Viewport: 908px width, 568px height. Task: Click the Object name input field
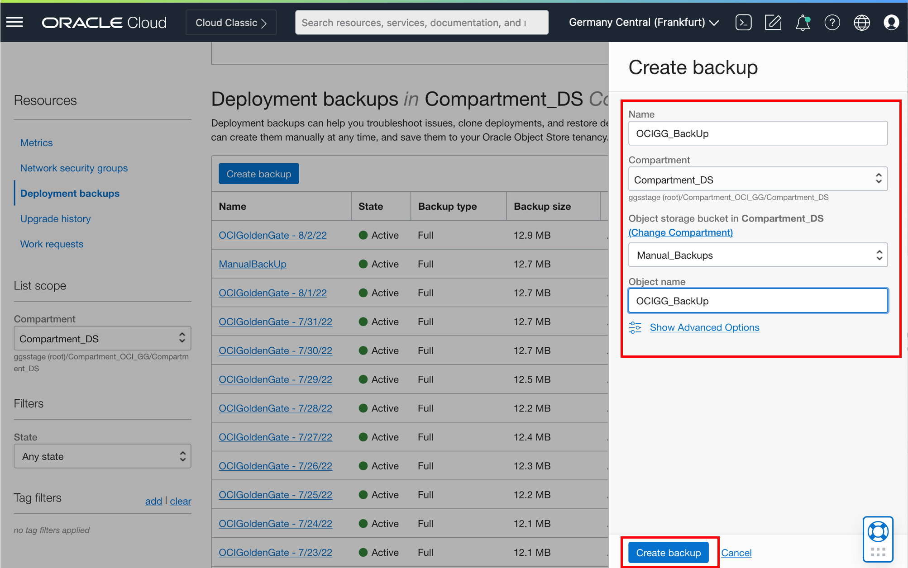[758, 300]
